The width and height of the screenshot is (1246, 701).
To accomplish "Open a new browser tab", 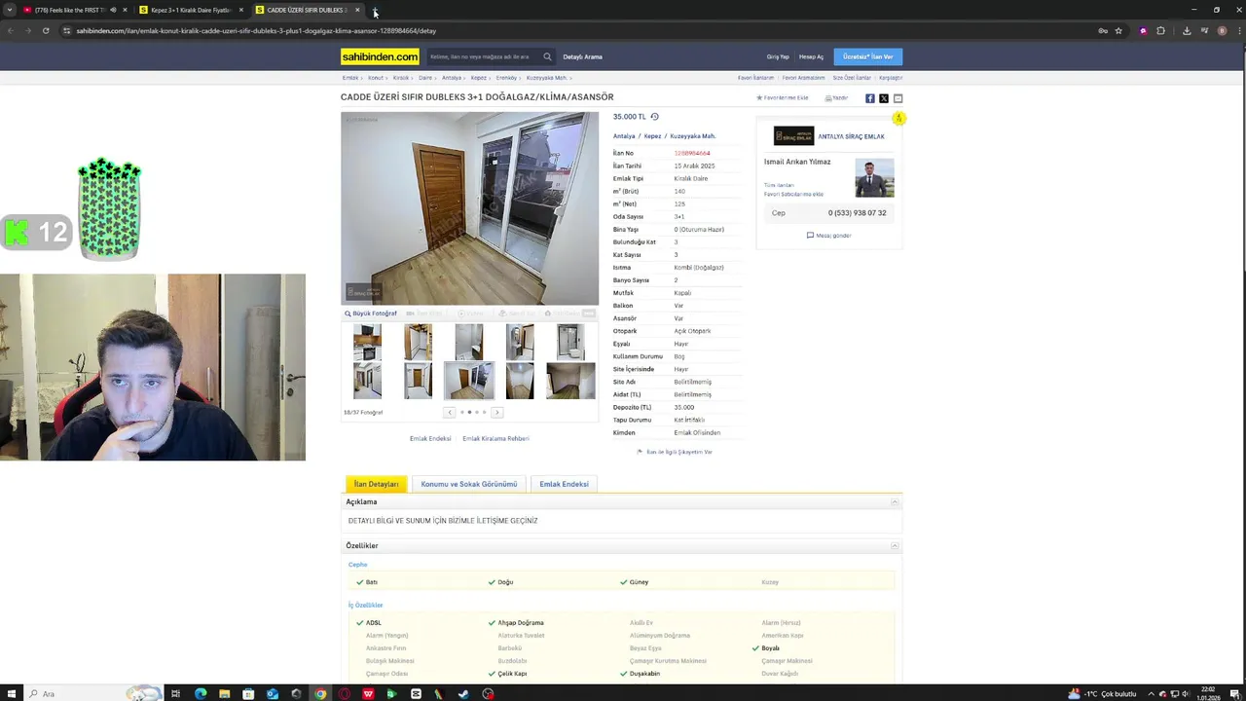I will 376,10.
